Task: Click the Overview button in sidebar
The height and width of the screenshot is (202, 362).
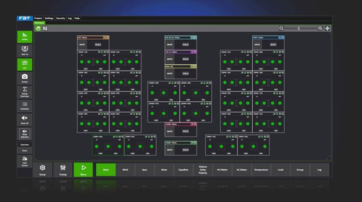Action: tap(24, 145)
